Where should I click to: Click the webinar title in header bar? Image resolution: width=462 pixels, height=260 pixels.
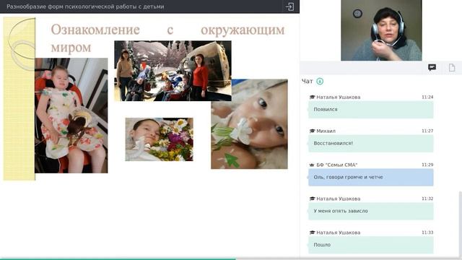(85, 6)
